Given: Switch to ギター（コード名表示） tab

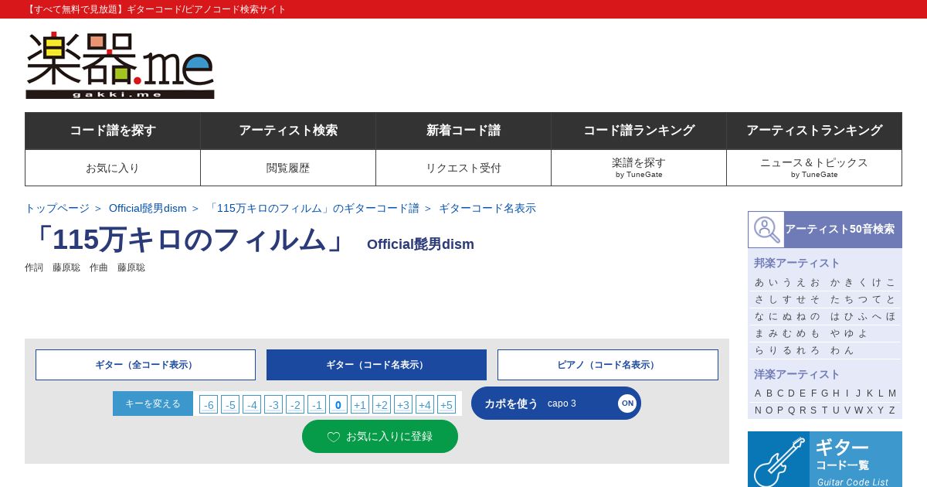Looking at the screenshot, I should click(x=376, y=365).
